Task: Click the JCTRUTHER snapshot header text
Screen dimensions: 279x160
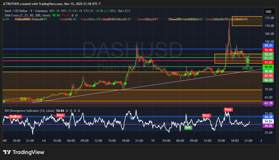Action: click(52, 4)
